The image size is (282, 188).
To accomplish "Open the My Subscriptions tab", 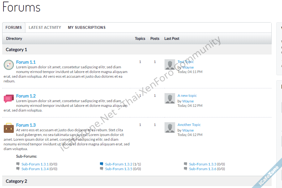I will [87, 28].
